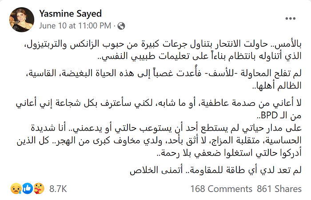Click the final line لم تعد لدي أي طاقة

coord(216,170)
